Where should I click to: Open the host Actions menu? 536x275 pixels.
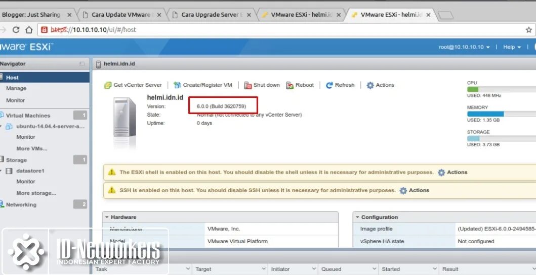click(381, 85)
